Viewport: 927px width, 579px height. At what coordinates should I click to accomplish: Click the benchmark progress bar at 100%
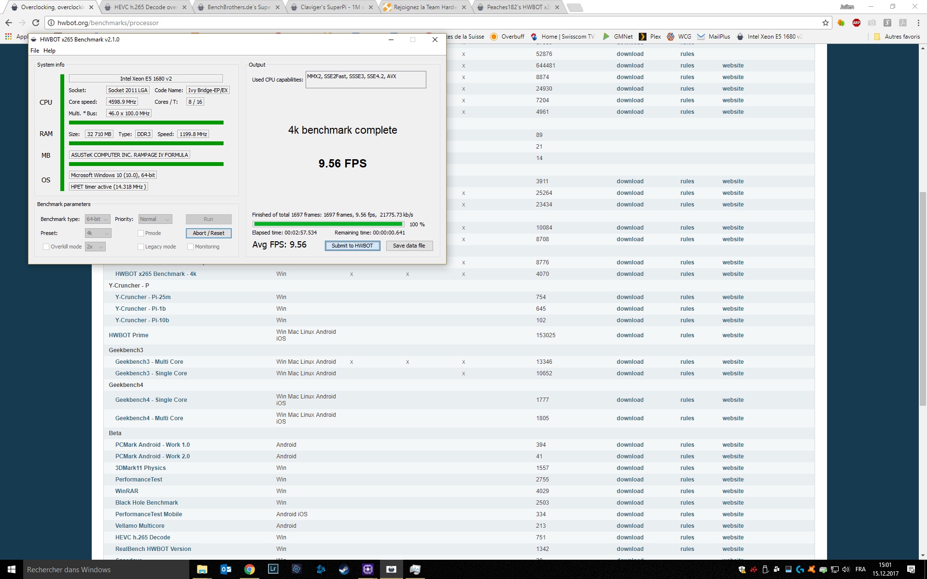[328, 224]
